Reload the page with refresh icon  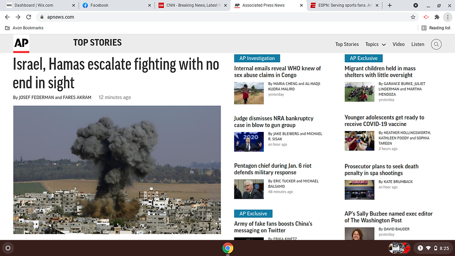click(28, 17)
